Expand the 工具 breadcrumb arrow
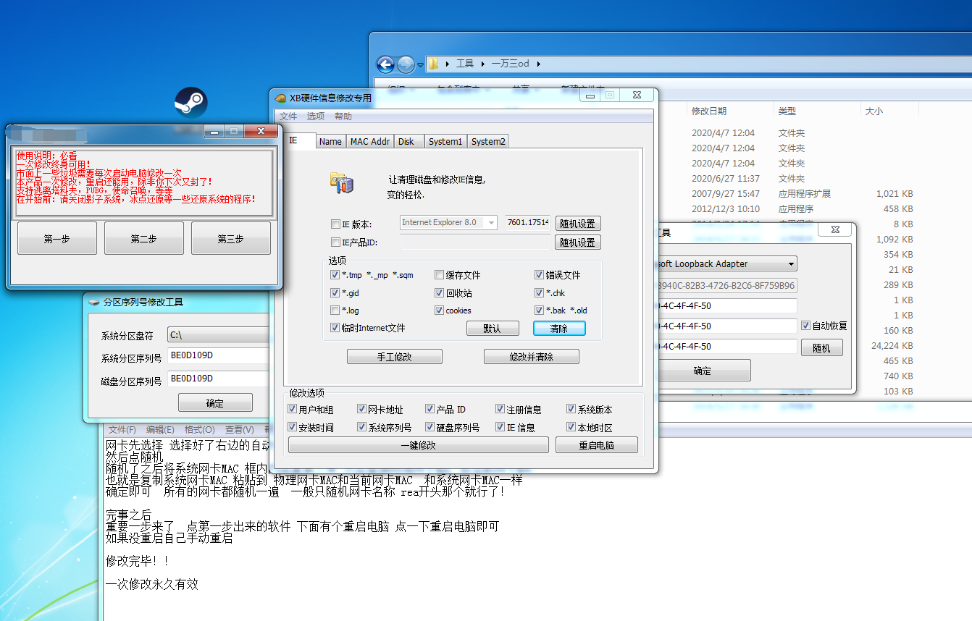The width and height of the screenshot is (972, 621). [482, 64]
